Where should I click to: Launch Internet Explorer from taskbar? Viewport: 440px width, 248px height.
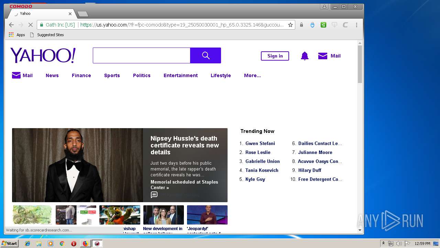pyautogui.click(x=27, y=244)
